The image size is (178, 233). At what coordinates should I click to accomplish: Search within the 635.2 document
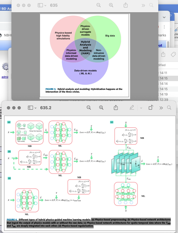click(x=169, y=108)
